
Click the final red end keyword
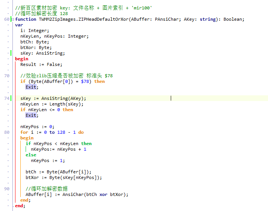point(19,206)
